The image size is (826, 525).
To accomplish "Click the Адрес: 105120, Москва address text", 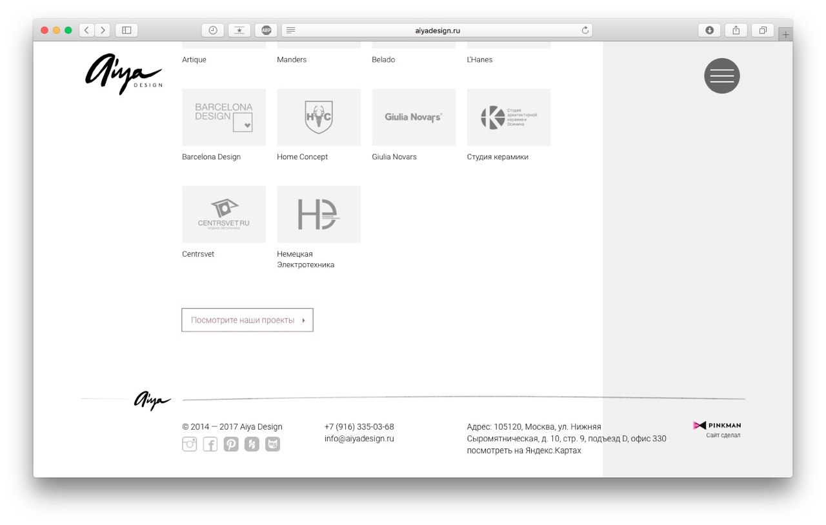I will [567, 433].
